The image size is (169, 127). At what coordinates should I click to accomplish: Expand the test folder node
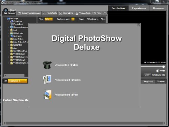pyautogui.click(x=9, y=30)
